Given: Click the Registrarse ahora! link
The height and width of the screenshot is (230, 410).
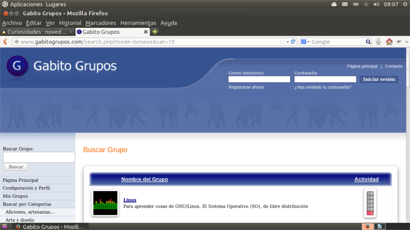Looking at the screenshot, I should (x=246, y=87).
